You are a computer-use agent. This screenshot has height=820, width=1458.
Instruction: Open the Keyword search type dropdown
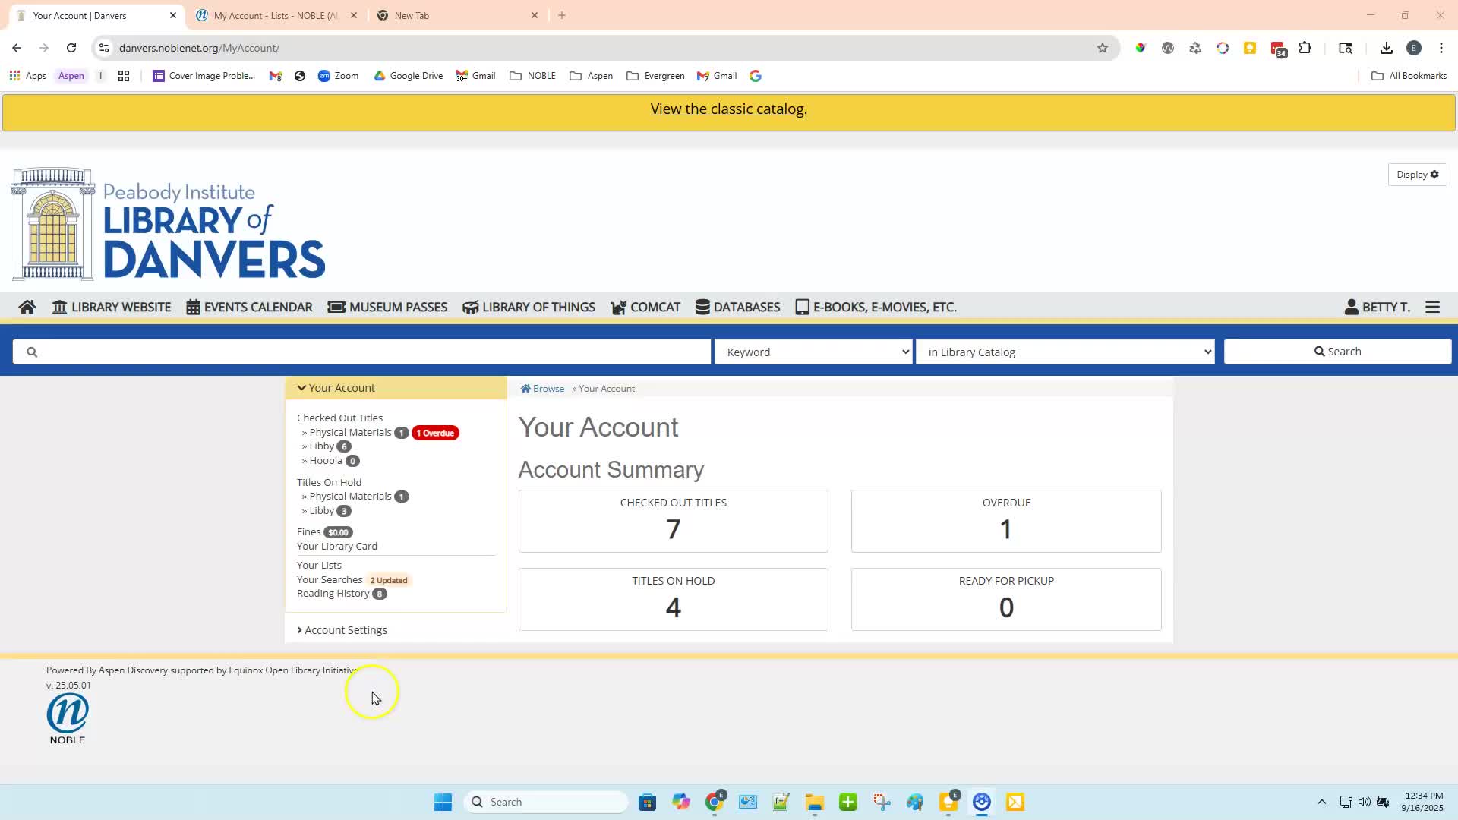coord(813,352)
